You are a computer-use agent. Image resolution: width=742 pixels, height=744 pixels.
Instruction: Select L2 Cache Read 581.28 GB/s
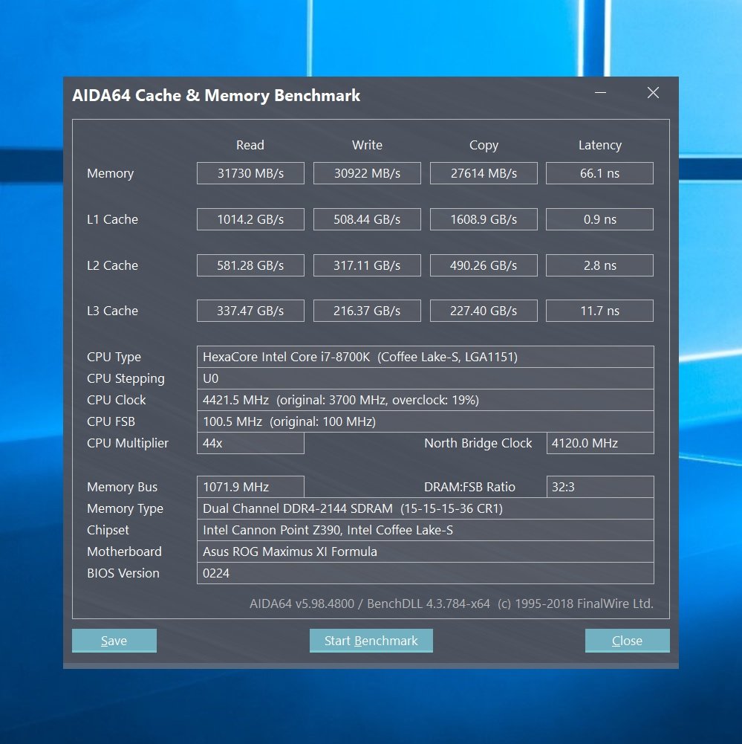tap(250, 265)
